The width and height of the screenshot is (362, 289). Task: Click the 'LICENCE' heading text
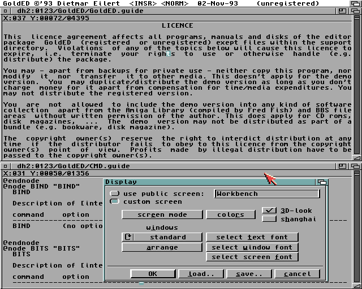(x=177, y=25)
